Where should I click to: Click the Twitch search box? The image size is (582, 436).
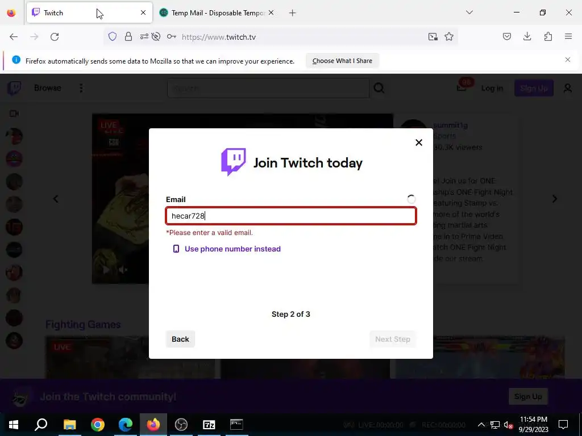(268, 88)
